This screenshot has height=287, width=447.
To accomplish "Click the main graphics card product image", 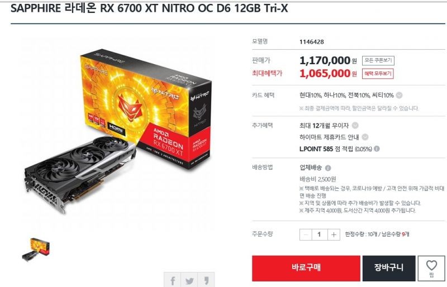I will (x=117, y=131).
